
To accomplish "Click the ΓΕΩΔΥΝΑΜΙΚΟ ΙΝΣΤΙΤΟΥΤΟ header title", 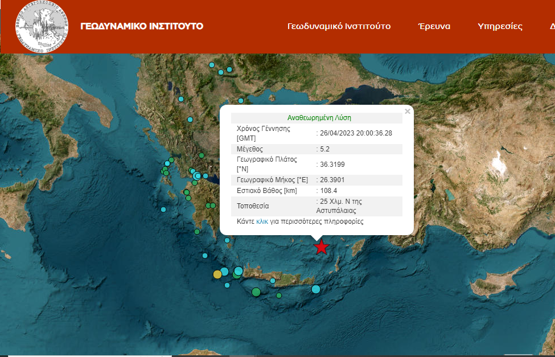I will pos(142,26).
